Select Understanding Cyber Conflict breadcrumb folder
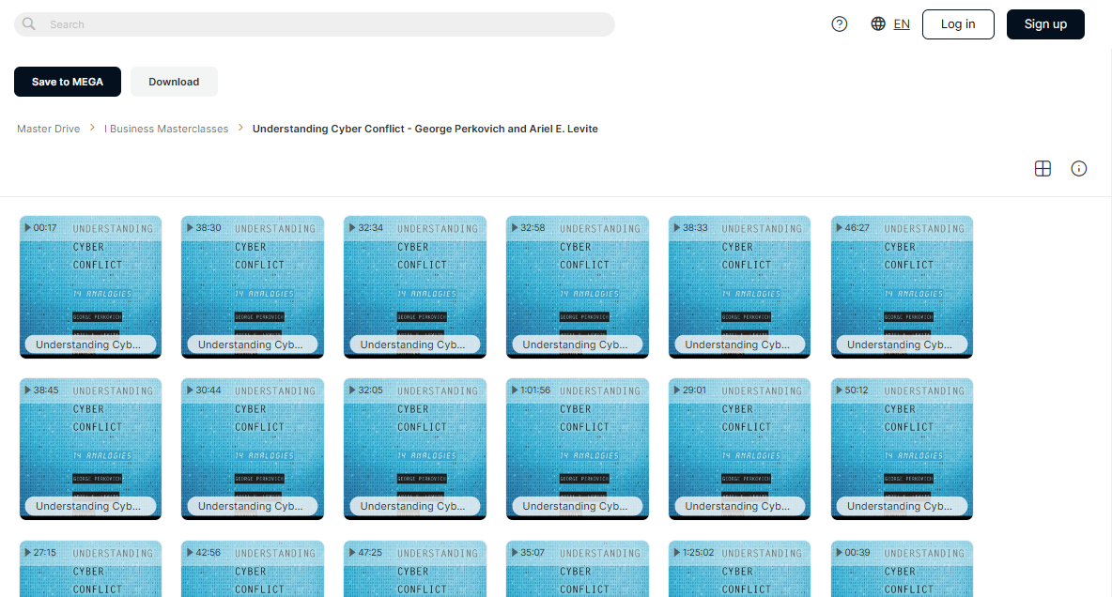The height and width of the screenshot is (597, 1112). (x=425, y=129)
